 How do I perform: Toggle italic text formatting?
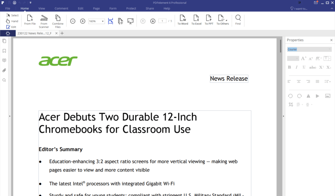[x=297, y=67]
